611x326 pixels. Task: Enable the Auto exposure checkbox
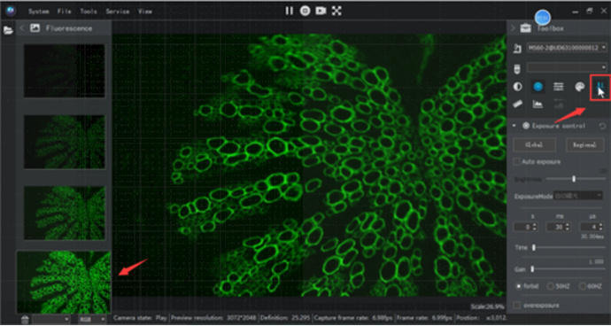point(517,161)
